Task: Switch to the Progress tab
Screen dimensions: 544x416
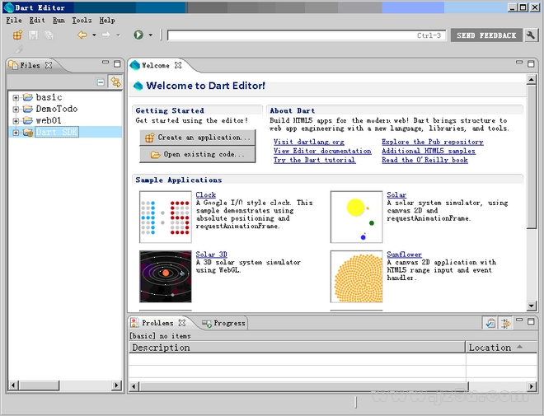Action: [224, 323]
